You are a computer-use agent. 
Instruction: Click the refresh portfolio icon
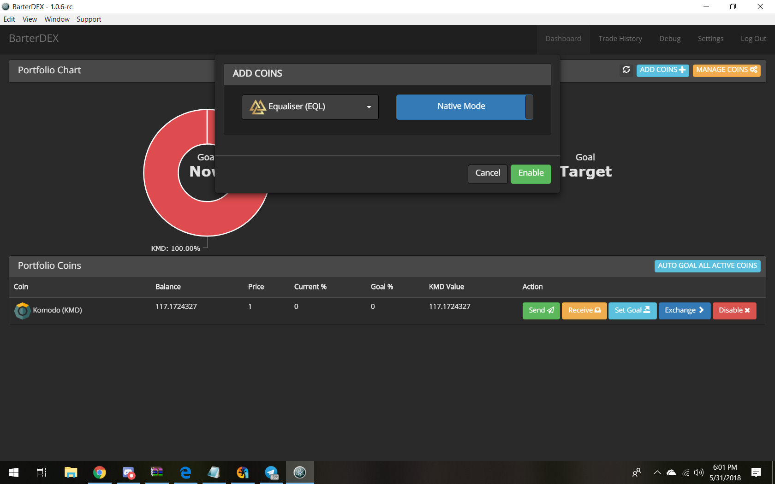626,70
